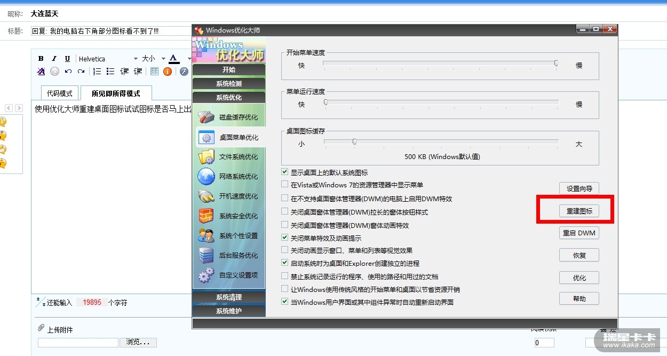Viewport: 667px width, 356px height.
Task: Open 自定义设置项 in the sidebar
Action: pyautogui.click(x=229, y=275)
